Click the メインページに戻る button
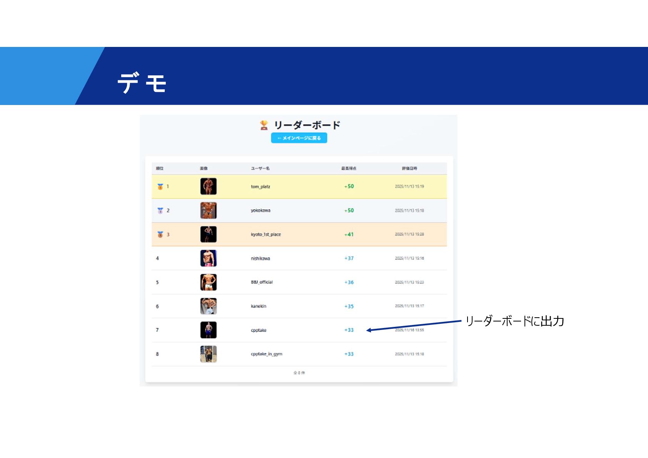Screen dimensions: 648x458 (299, 138)
